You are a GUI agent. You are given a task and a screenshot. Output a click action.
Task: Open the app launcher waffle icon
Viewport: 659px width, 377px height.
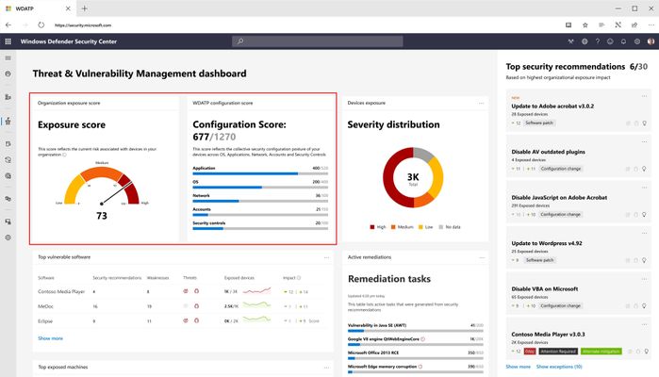tap(8, 41)
